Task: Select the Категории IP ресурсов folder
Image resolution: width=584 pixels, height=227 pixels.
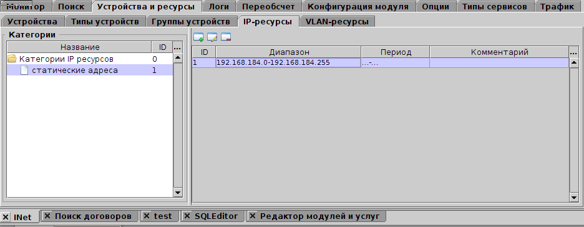Action: [90, 59]
